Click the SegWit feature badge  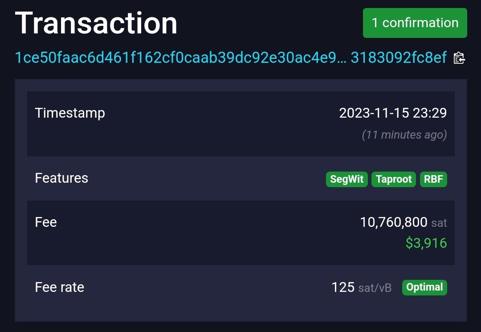pos(347,179)
